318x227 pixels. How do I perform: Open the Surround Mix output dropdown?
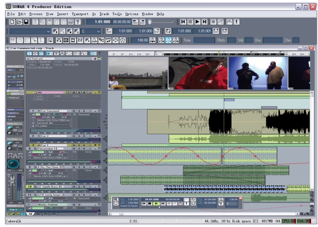[53, 123]
